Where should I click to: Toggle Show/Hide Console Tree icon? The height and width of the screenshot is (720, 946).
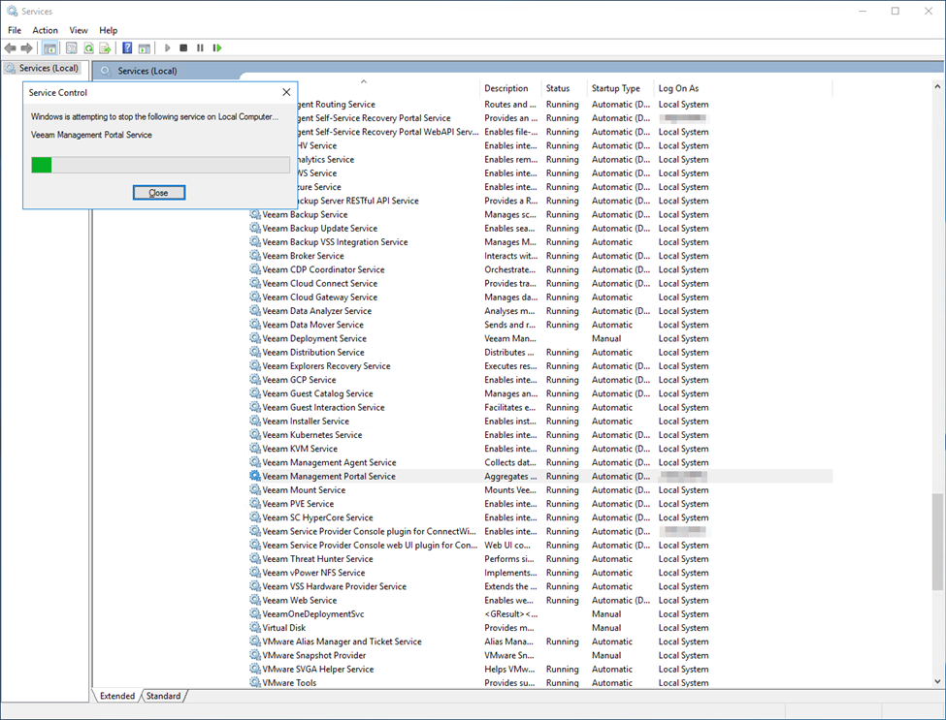pos(49,47)
